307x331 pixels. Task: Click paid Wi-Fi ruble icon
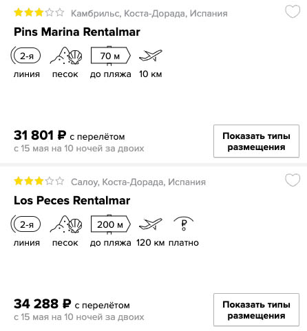pyautogui.click(x=184, y=224)
